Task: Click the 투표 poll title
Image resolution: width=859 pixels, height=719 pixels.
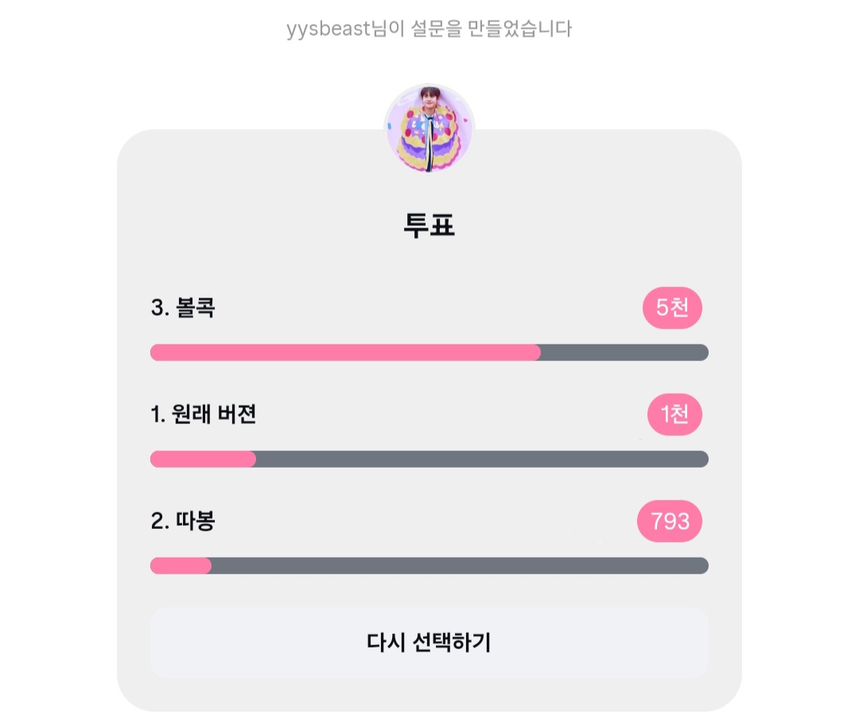Action: pyautogui.click(x=429, y=226)
